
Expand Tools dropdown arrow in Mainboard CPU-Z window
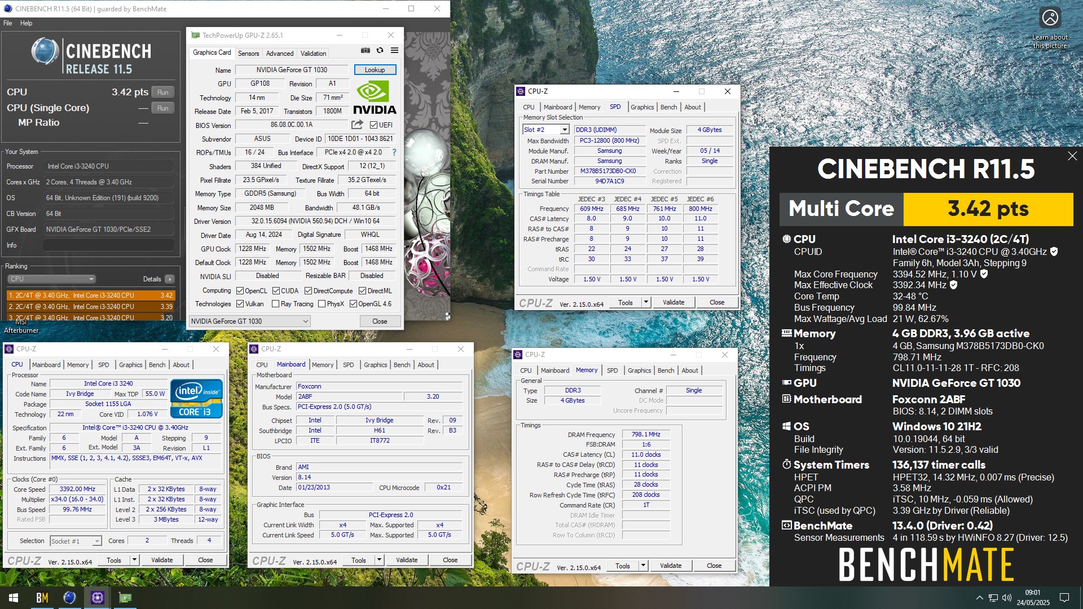(x=379, y=560)
